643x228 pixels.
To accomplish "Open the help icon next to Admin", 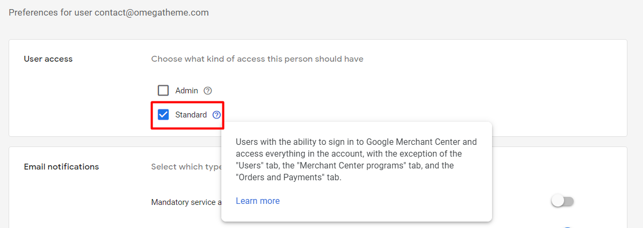I will (x=208, y=91).
